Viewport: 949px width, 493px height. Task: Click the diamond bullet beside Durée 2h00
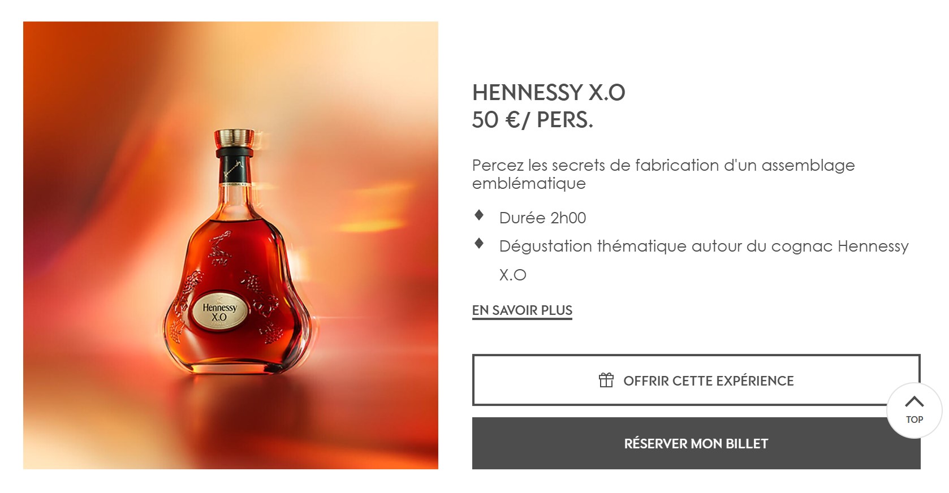479,215
